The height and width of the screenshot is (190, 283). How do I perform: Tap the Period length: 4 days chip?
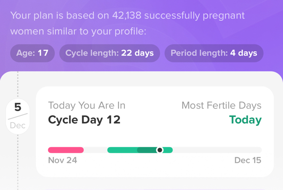214,53
